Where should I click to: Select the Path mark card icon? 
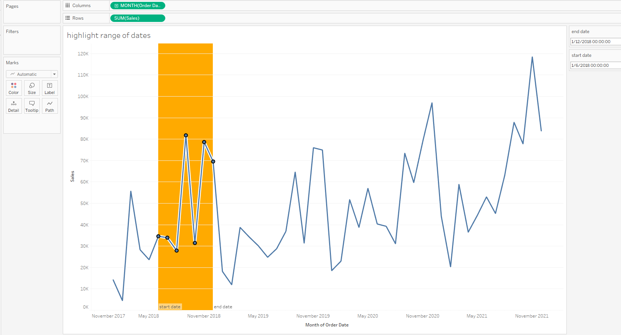[49, 106]
